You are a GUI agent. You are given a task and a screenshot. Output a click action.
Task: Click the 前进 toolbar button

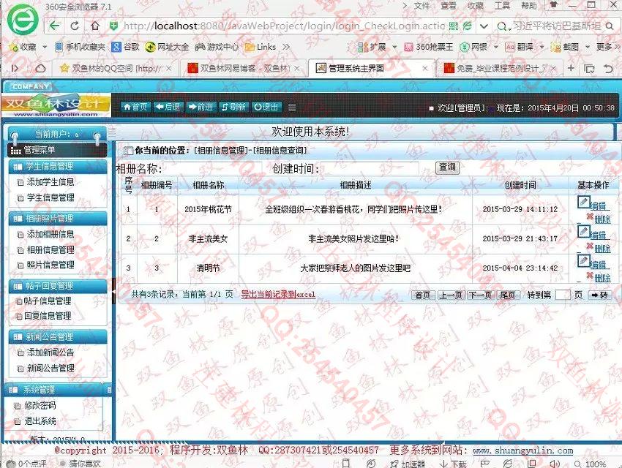tap(201, 107)
